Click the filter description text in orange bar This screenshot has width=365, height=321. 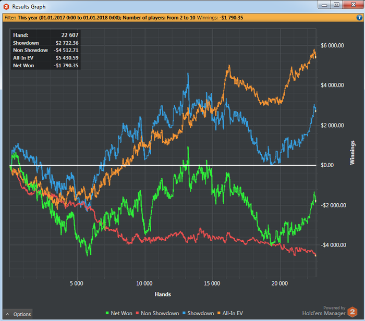point(100,18)
